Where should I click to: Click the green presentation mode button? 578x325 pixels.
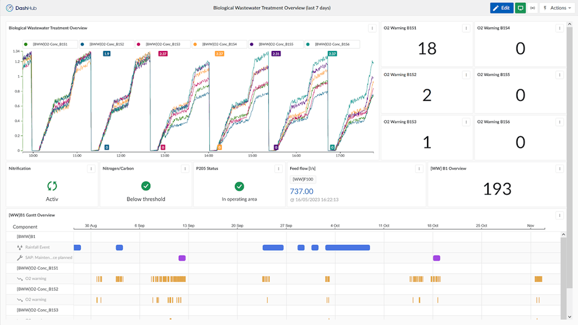tap(520, 8)
